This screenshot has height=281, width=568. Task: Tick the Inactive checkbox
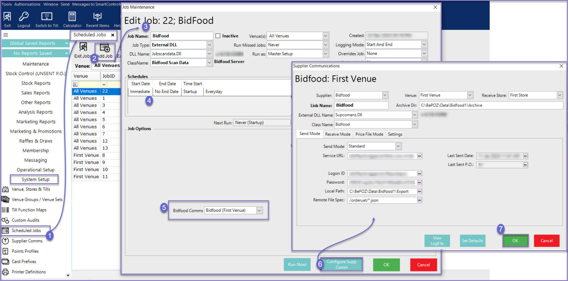[x=218, y=36]
